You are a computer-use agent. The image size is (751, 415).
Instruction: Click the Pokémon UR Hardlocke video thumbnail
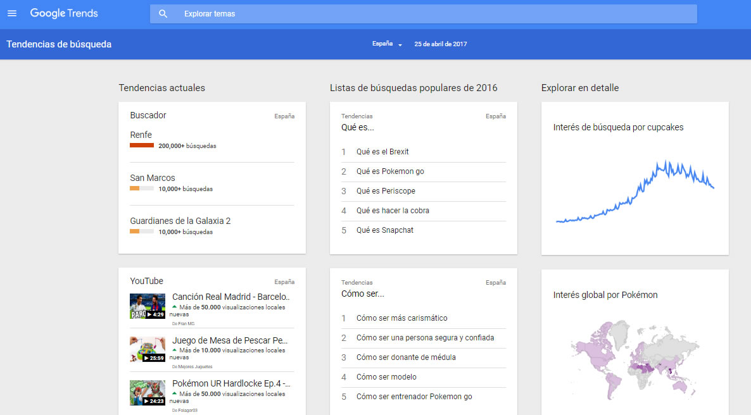(x=148, y=393)
